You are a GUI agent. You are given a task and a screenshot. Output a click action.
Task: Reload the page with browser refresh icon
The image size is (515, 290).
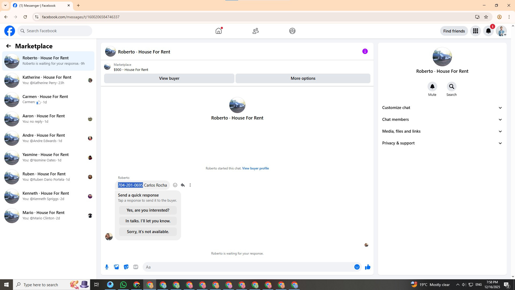click(x=25, y=17)
